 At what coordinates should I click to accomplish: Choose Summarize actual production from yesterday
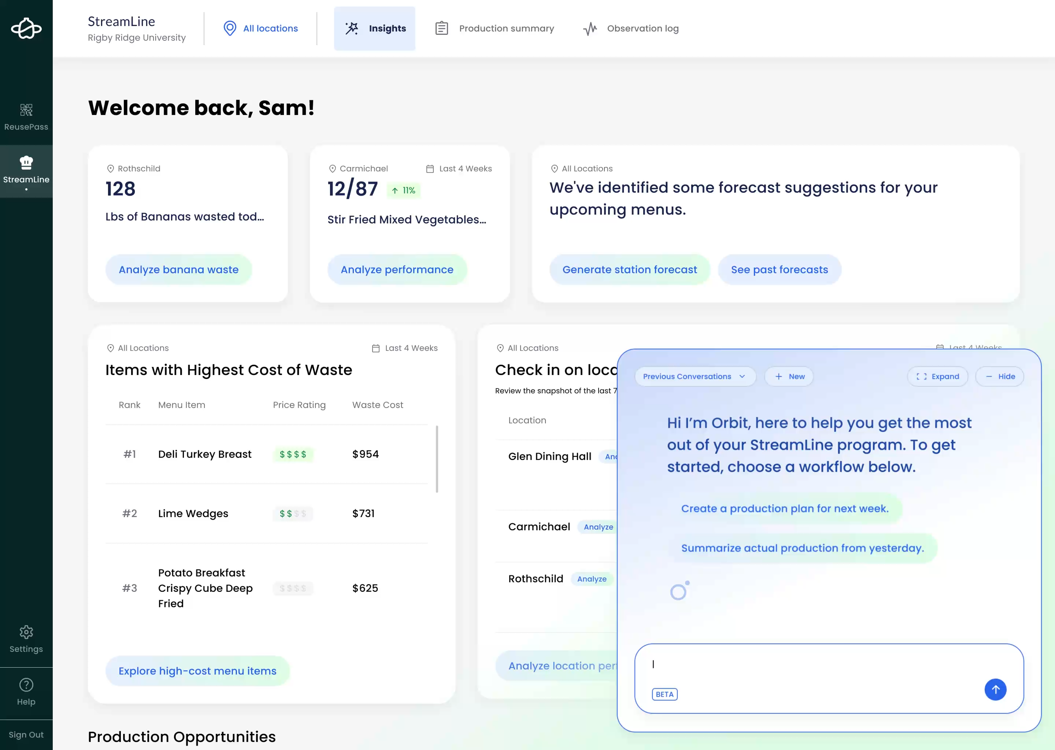[x=802, y=548]
